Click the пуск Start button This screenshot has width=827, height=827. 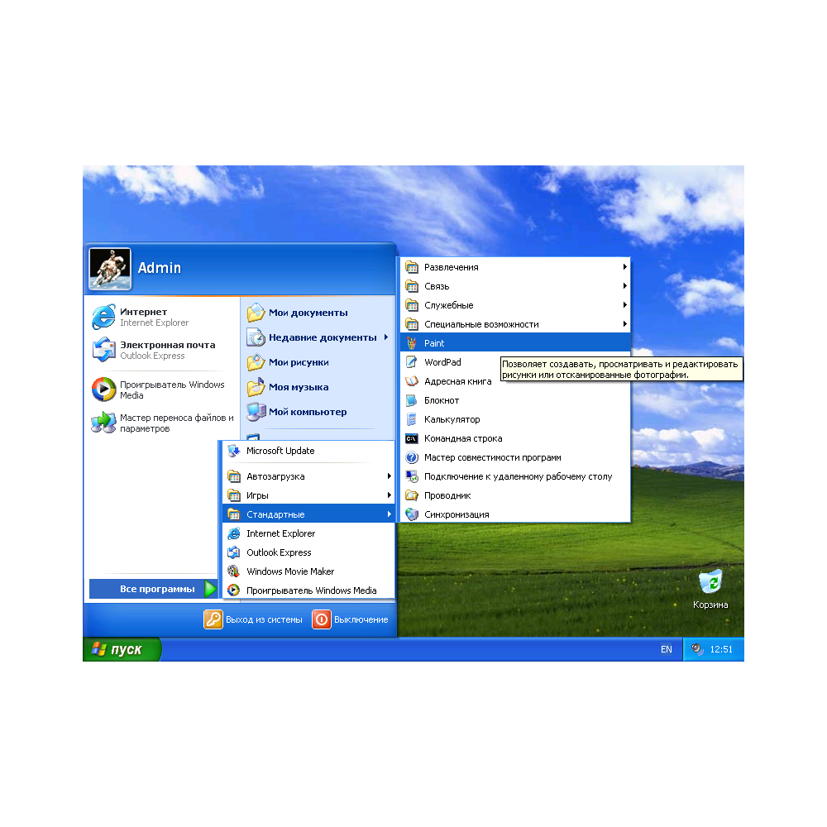point(122,649)
